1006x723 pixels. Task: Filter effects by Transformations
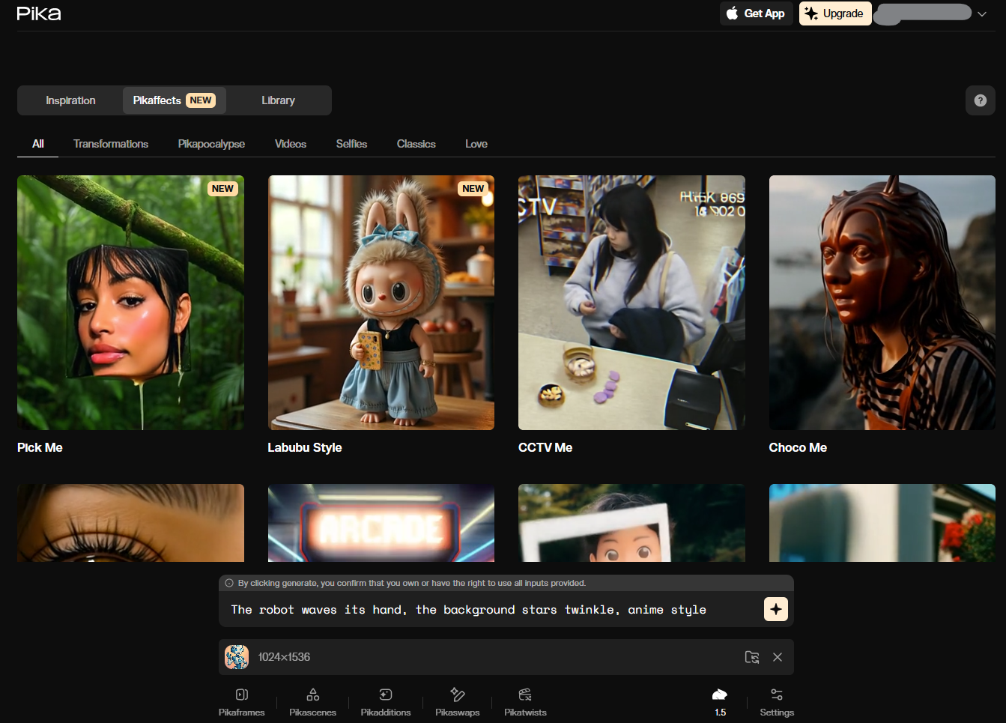pos(111,144)
